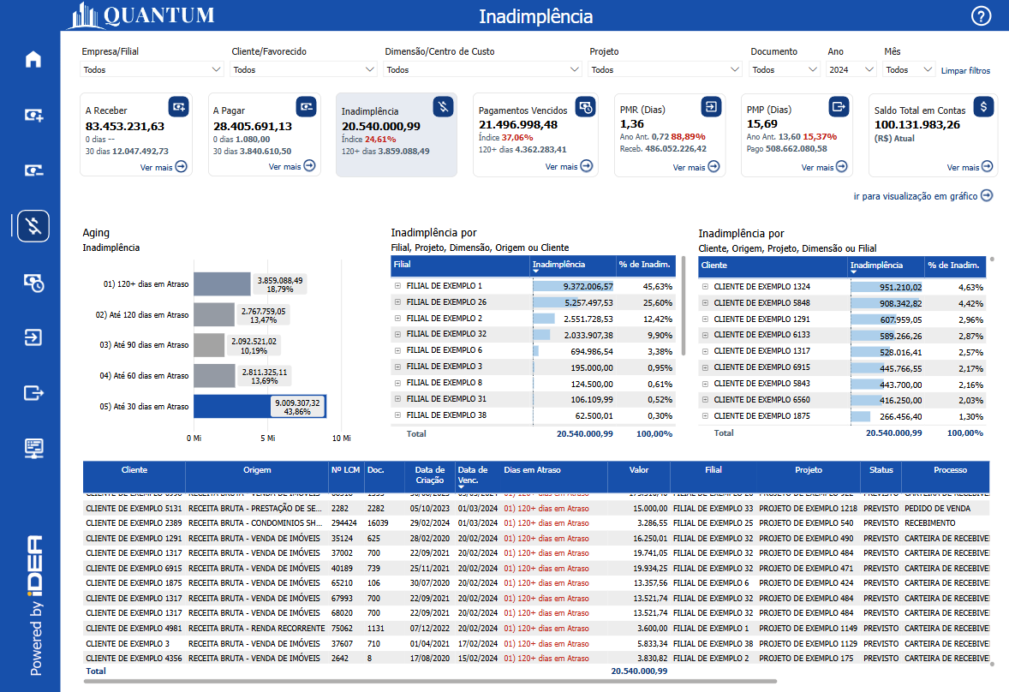Clear filters with Limpar filtros
Viewport: 1009px width, 692px height.
(965, 70)
